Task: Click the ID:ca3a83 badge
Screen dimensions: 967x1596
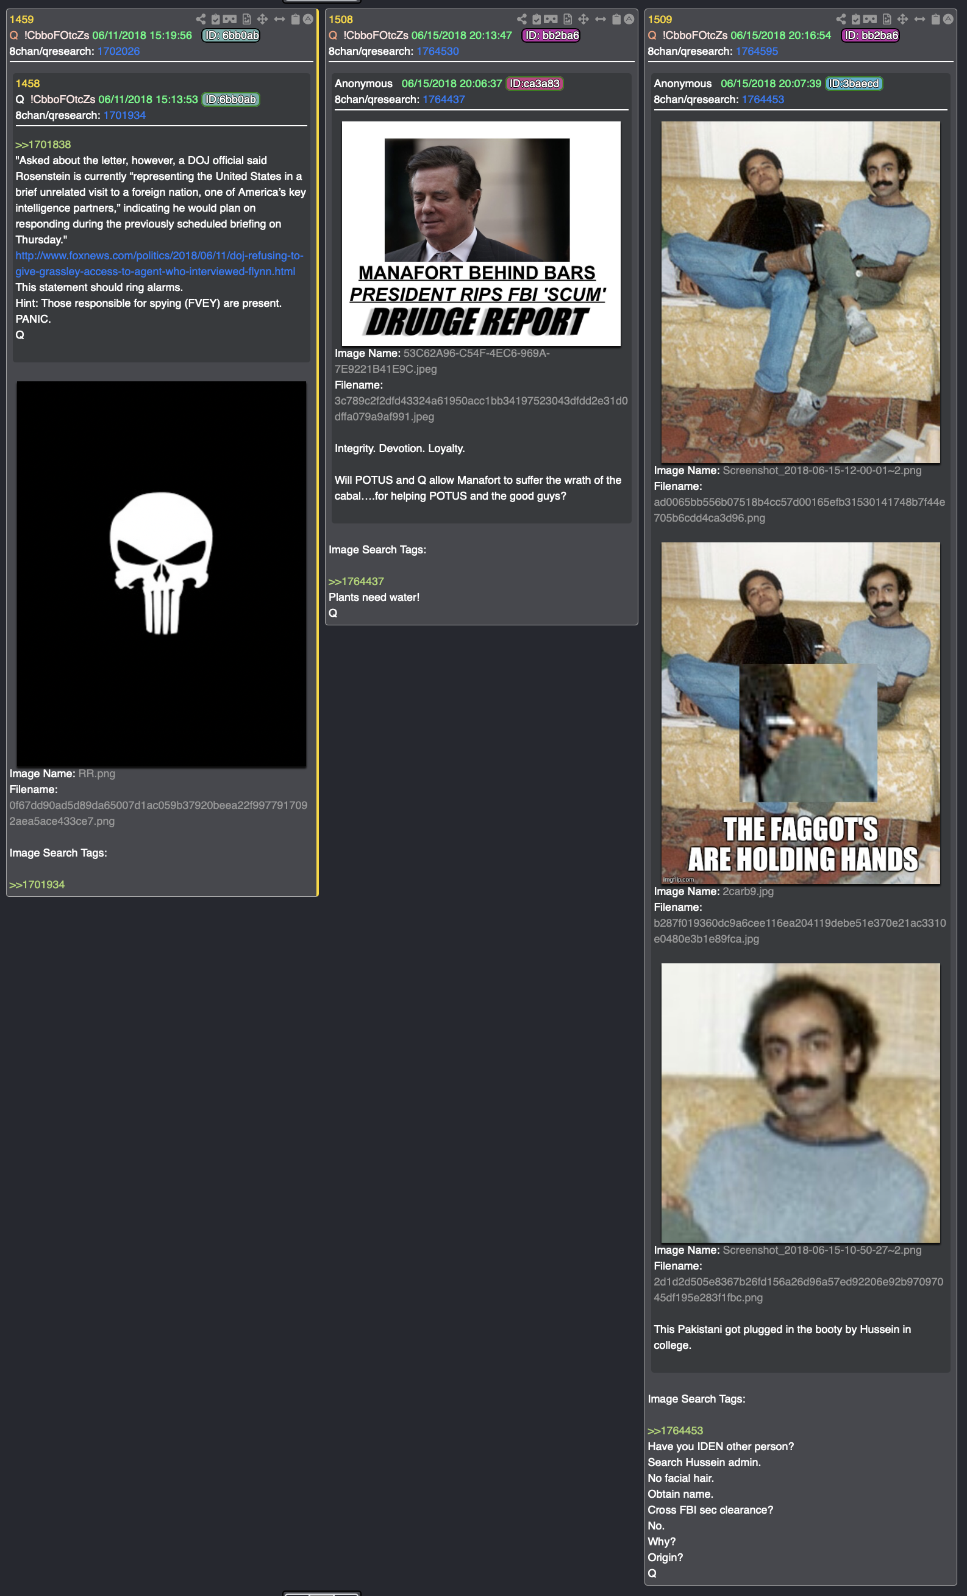Action: pos(534,84)
